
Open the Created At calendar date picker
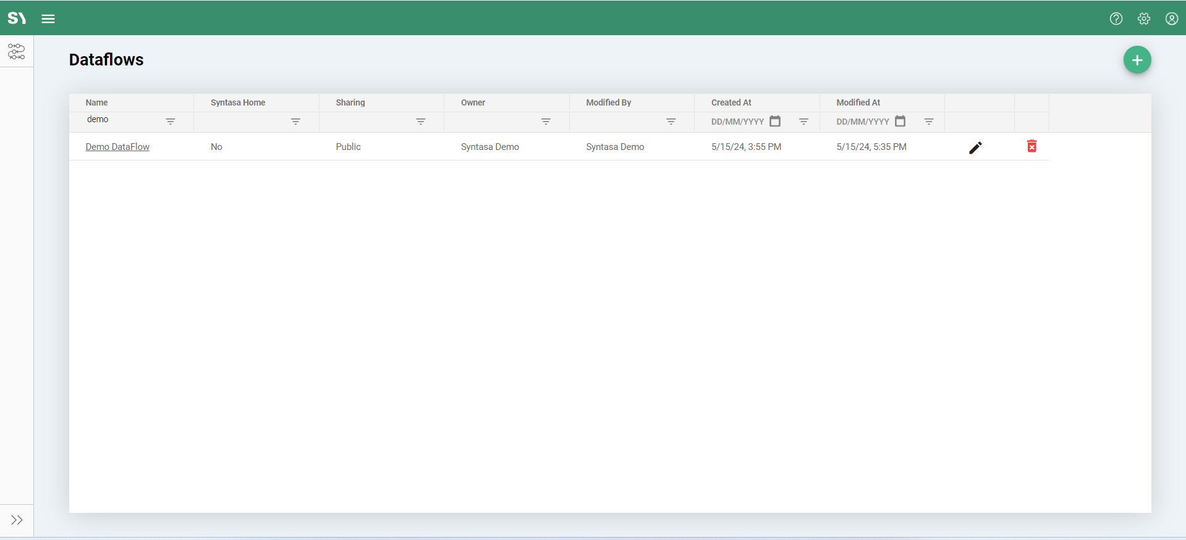pyautogui.click(x=775, y=121)
